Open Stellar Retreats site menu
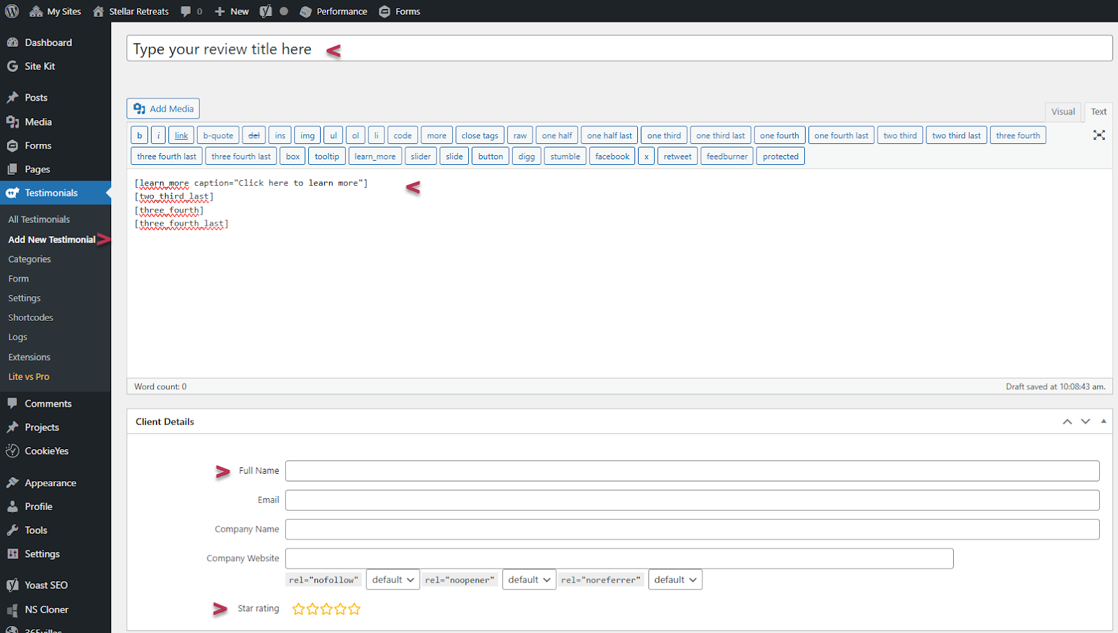The width and height of the screenshot is (1118, 633). (x=131, y=11)
